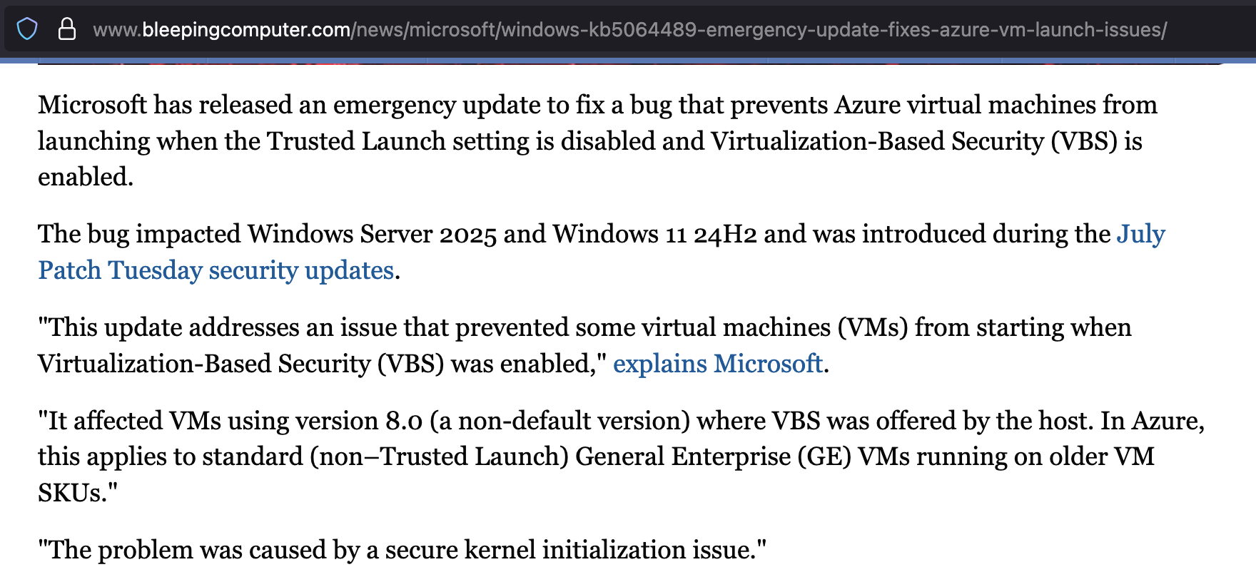
Task: Open the July Patch Tuesday security updates link
Action: (216, 270)
